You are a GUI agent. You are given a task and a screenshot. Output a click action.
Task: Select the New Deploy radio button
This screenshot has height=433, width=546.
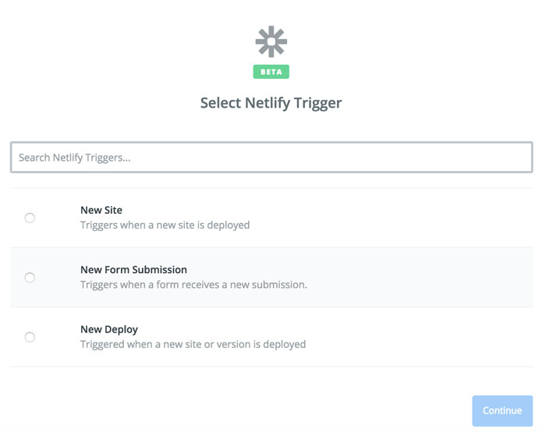30,337
